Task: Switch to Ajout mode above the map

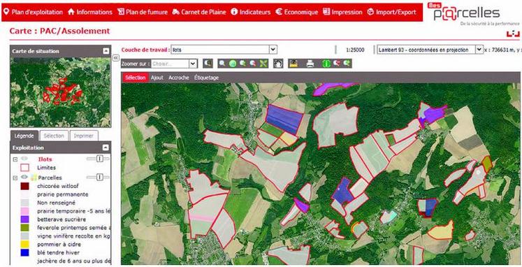Action: [157, 78]
